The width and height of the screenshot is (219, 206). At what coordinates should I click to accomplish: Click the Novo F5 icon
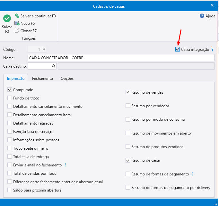(17, 23)
